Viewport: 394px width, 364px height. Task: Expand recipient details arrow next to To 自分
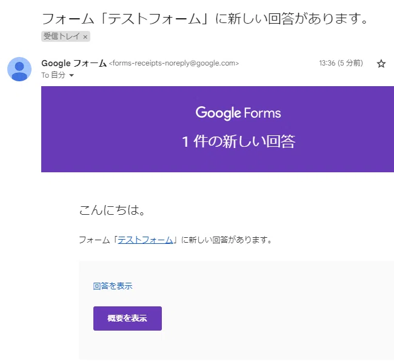point(72,75)
